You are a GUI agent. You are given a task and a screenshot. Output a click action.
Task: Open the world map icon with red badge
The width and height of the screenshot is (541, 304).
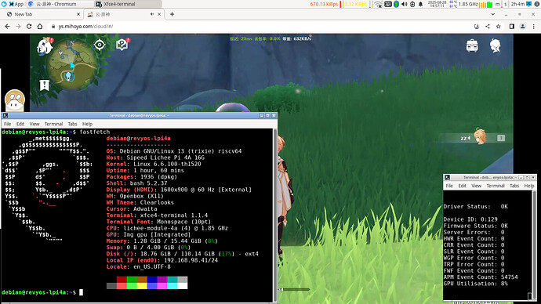[122, 45]
